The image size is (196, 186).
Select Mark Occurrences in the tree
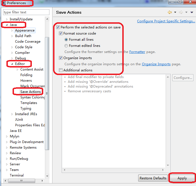point(32,86)
